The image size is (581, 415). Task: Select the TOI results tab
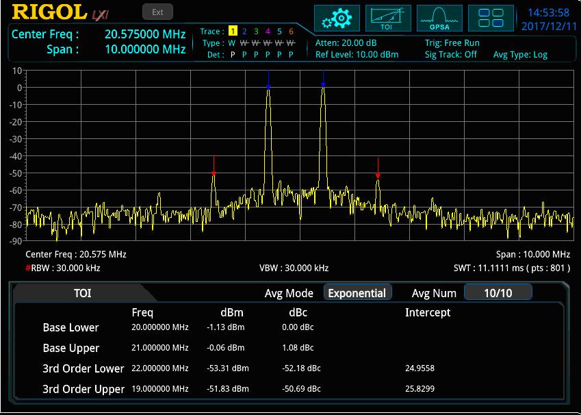pos(83,293)
